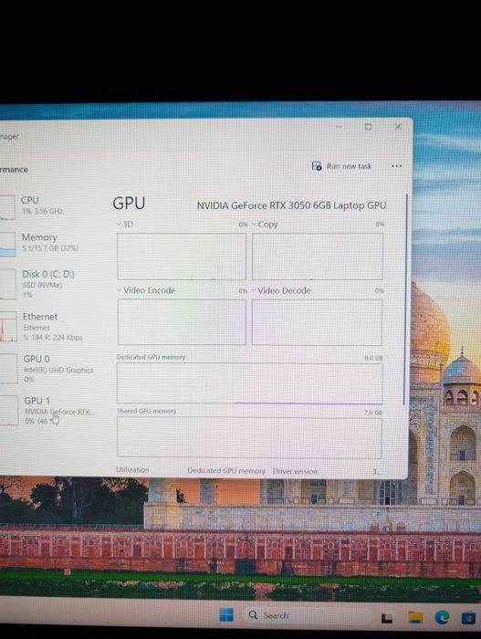Open File Explorer from the taskbar
This screenshot has width=481, height=639.
[415, 617]
